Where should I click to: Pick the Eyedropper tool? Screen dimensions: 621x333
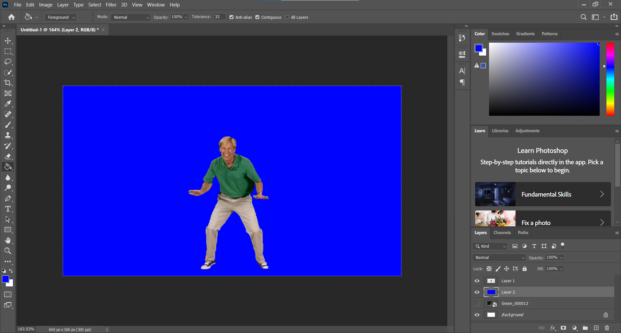pyautogui.click(x=8, y=104)
